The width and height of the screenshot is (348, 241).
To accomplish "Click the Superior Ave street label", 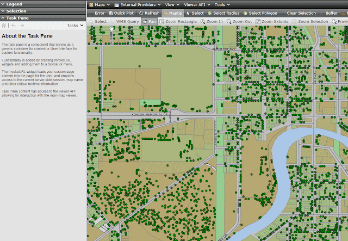I will 223,49.
